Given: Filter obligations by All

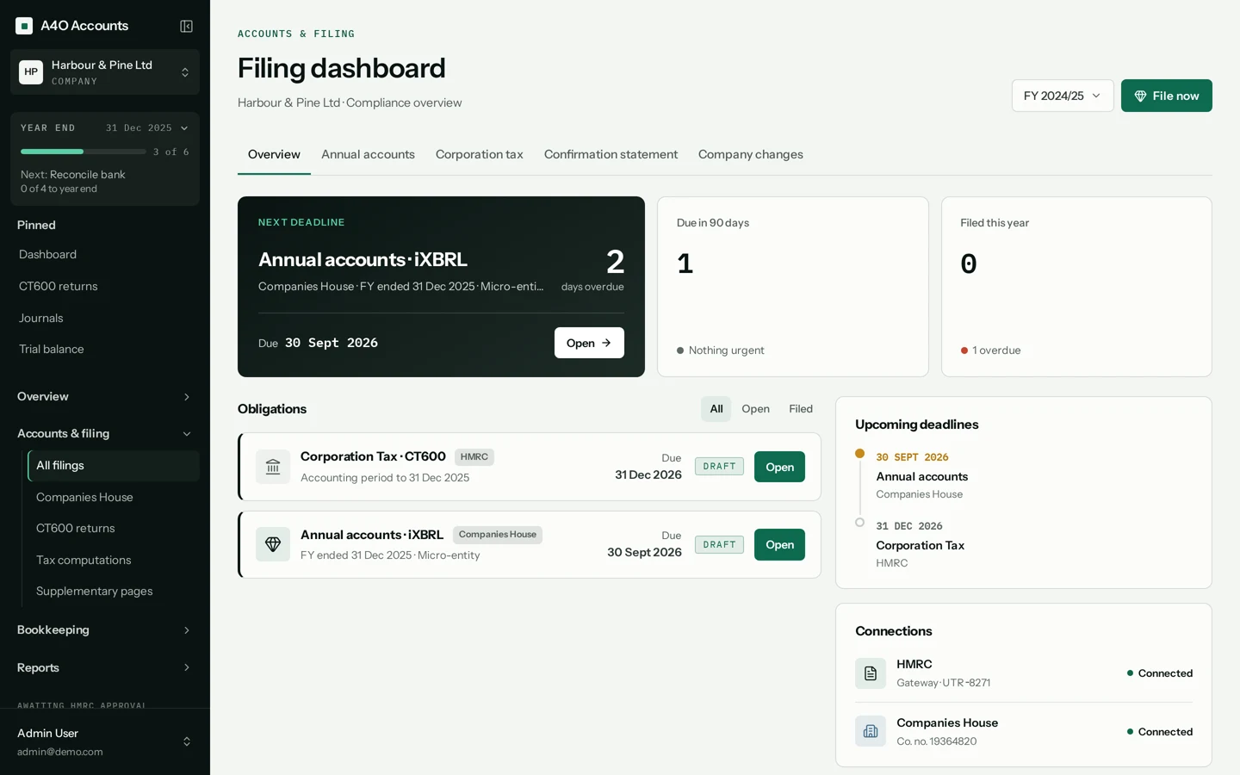Looking at the screenshot, I should (x=716, y=409).
